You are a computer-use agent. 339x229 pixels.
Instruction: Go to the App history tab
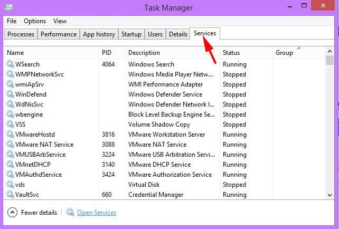coord(99,34)
